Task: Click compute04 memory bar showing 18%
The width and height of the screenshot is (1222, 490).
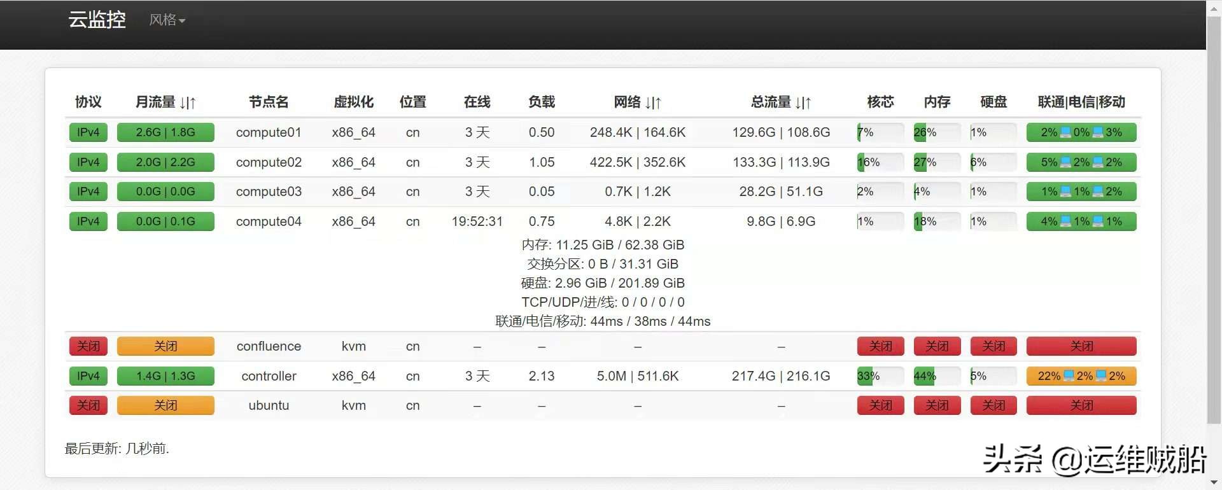Action: 937,221
